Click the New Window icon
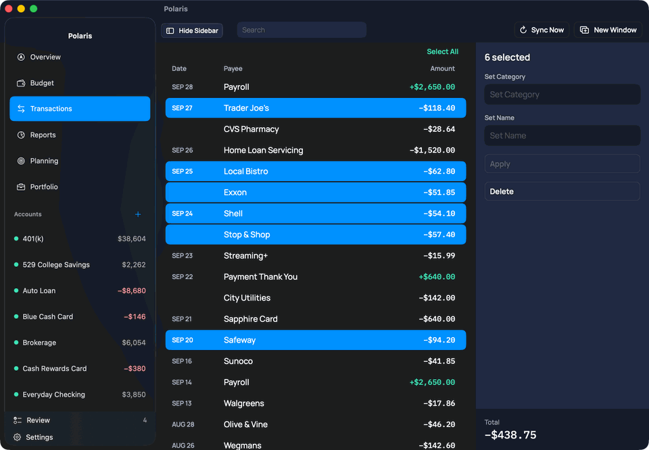This screenshot has width=649, height=450. pyautogui.click(x=584, y=30)
